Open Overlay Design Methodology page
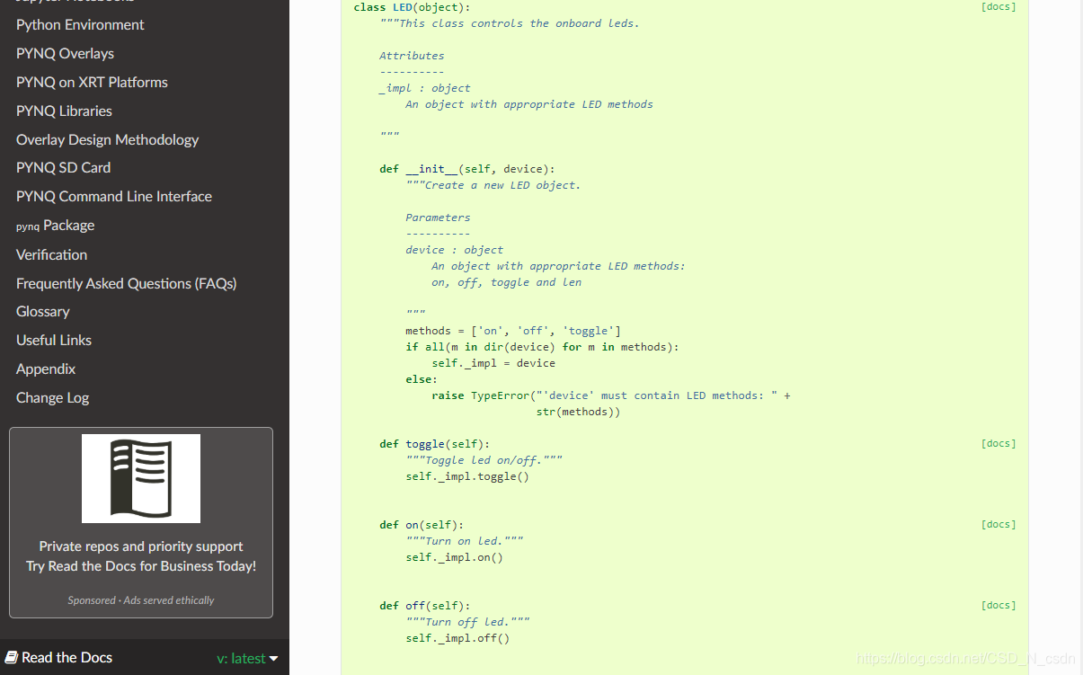Screen dimensions: 1083x675 107,139
